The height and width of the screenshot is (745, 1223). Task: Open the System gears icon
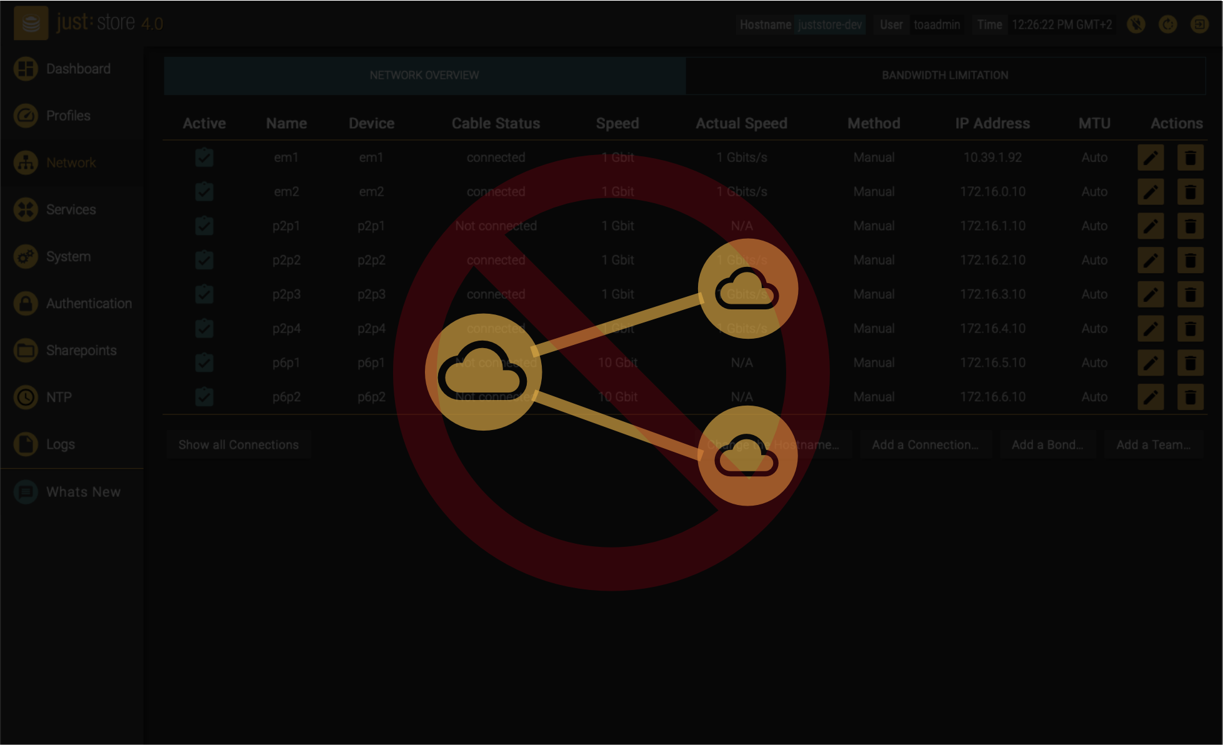pyautogui.click(x=26, y=256)
